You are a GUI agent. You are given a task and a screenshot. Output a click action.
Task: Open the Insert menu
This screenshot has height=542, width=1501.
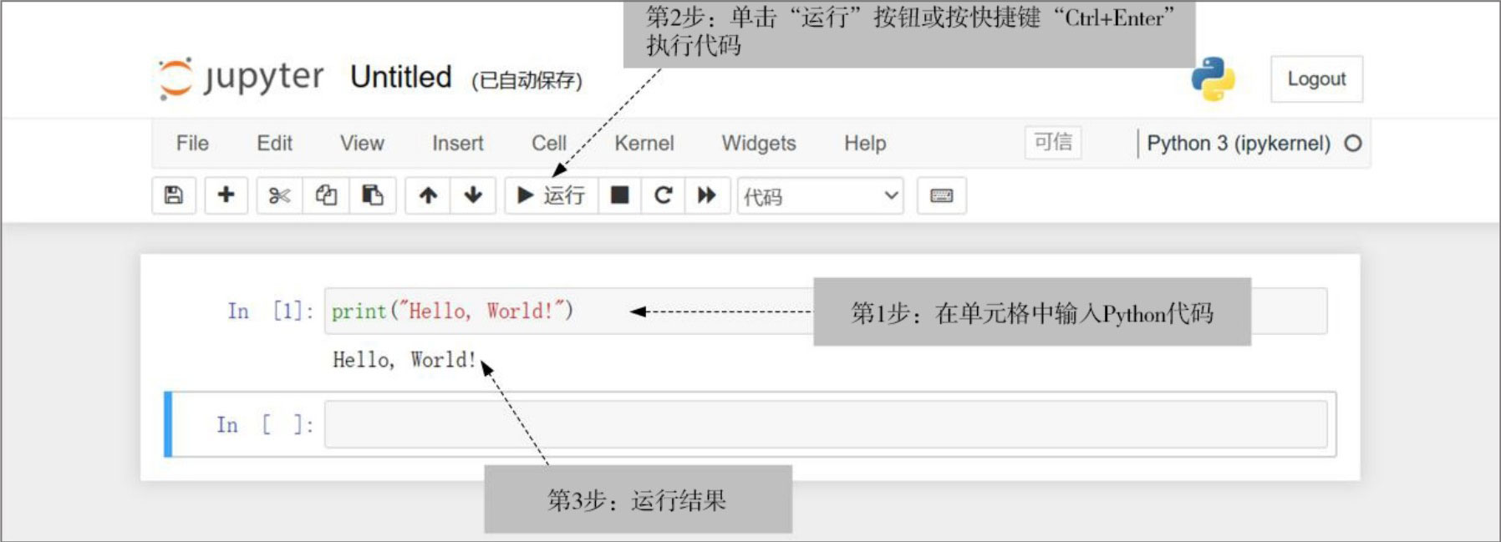point(457,144)
